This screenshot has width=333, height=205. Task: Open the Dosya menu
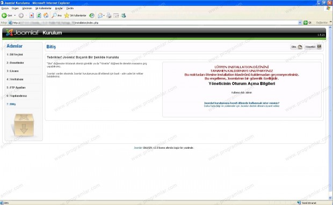(x=5, y=8)
